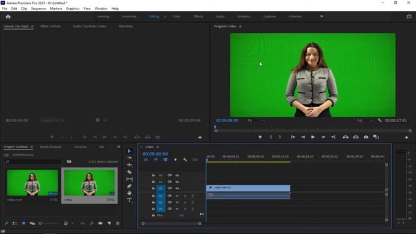416x234 pixels.
Task: Toggle Snap in timeline magnet icon
Action: click(x=156, y=160)
